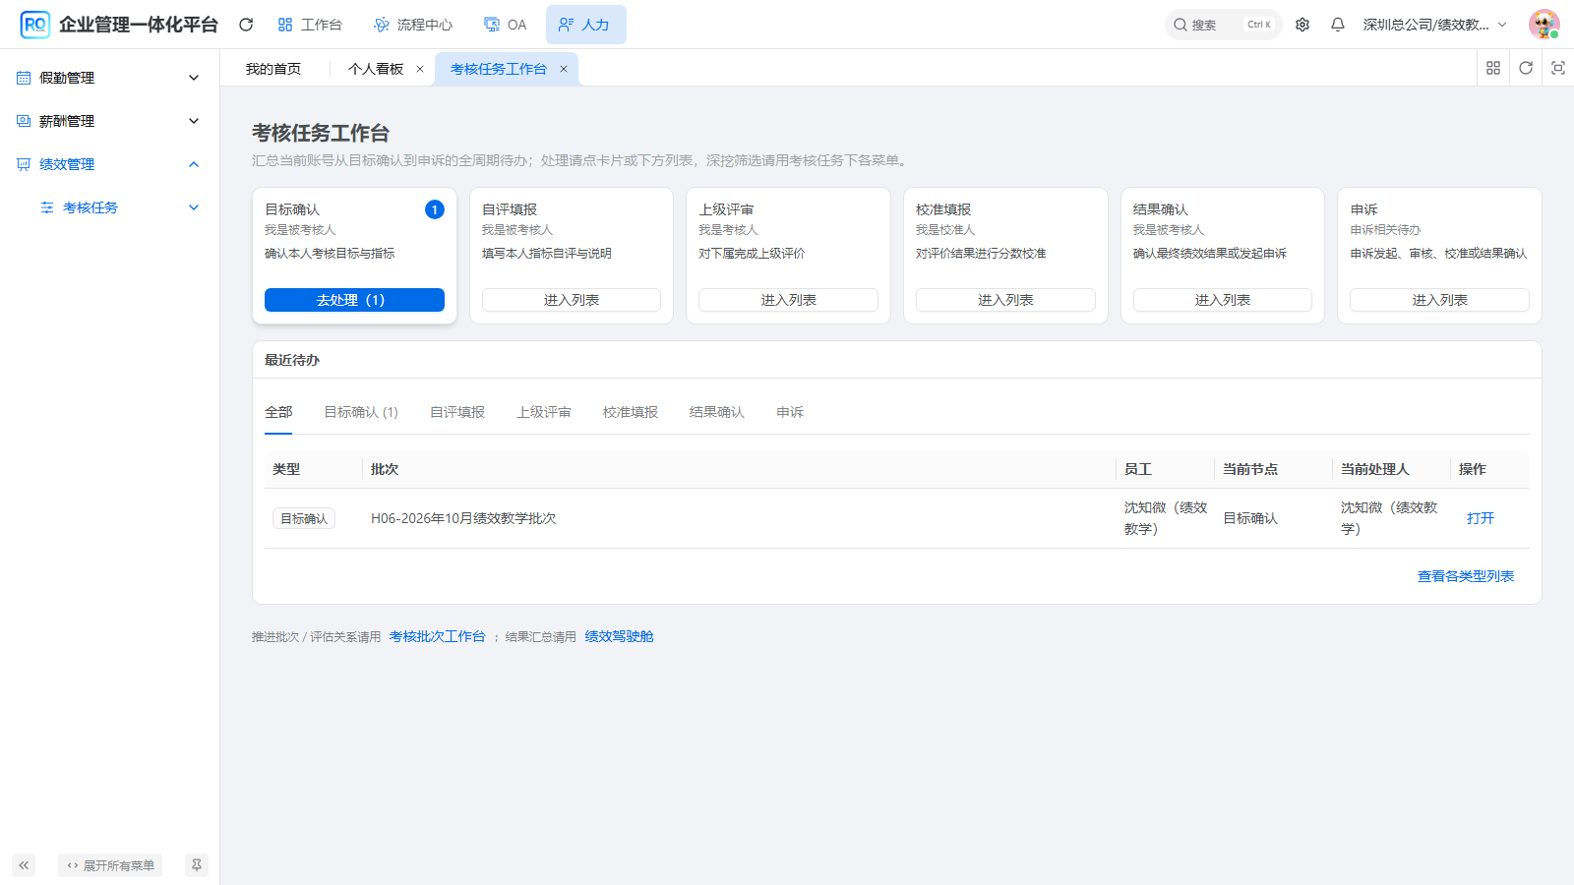Enter list on 自评填报 card
The height and width of the screenshot is (885, 1574).
point(572,300)
